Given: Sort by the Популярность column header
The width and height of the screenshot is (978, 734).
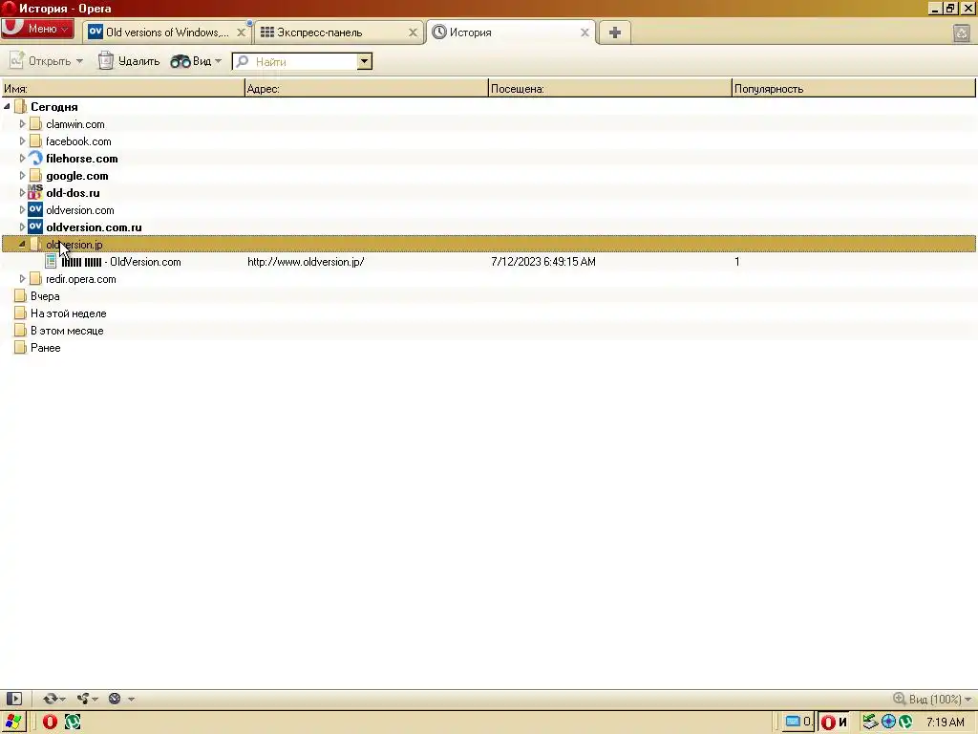Looking at the screenshot, I should coord(853,89).
